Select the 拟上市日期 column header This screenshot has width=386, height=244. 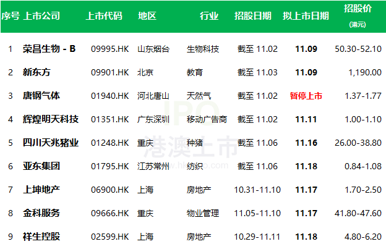[x=306, y=16]
